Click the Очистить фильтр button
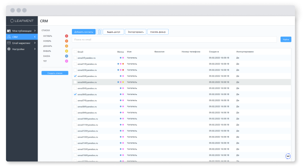The width and height of the screenshot is (304, 167). click(x=158, y=32)
